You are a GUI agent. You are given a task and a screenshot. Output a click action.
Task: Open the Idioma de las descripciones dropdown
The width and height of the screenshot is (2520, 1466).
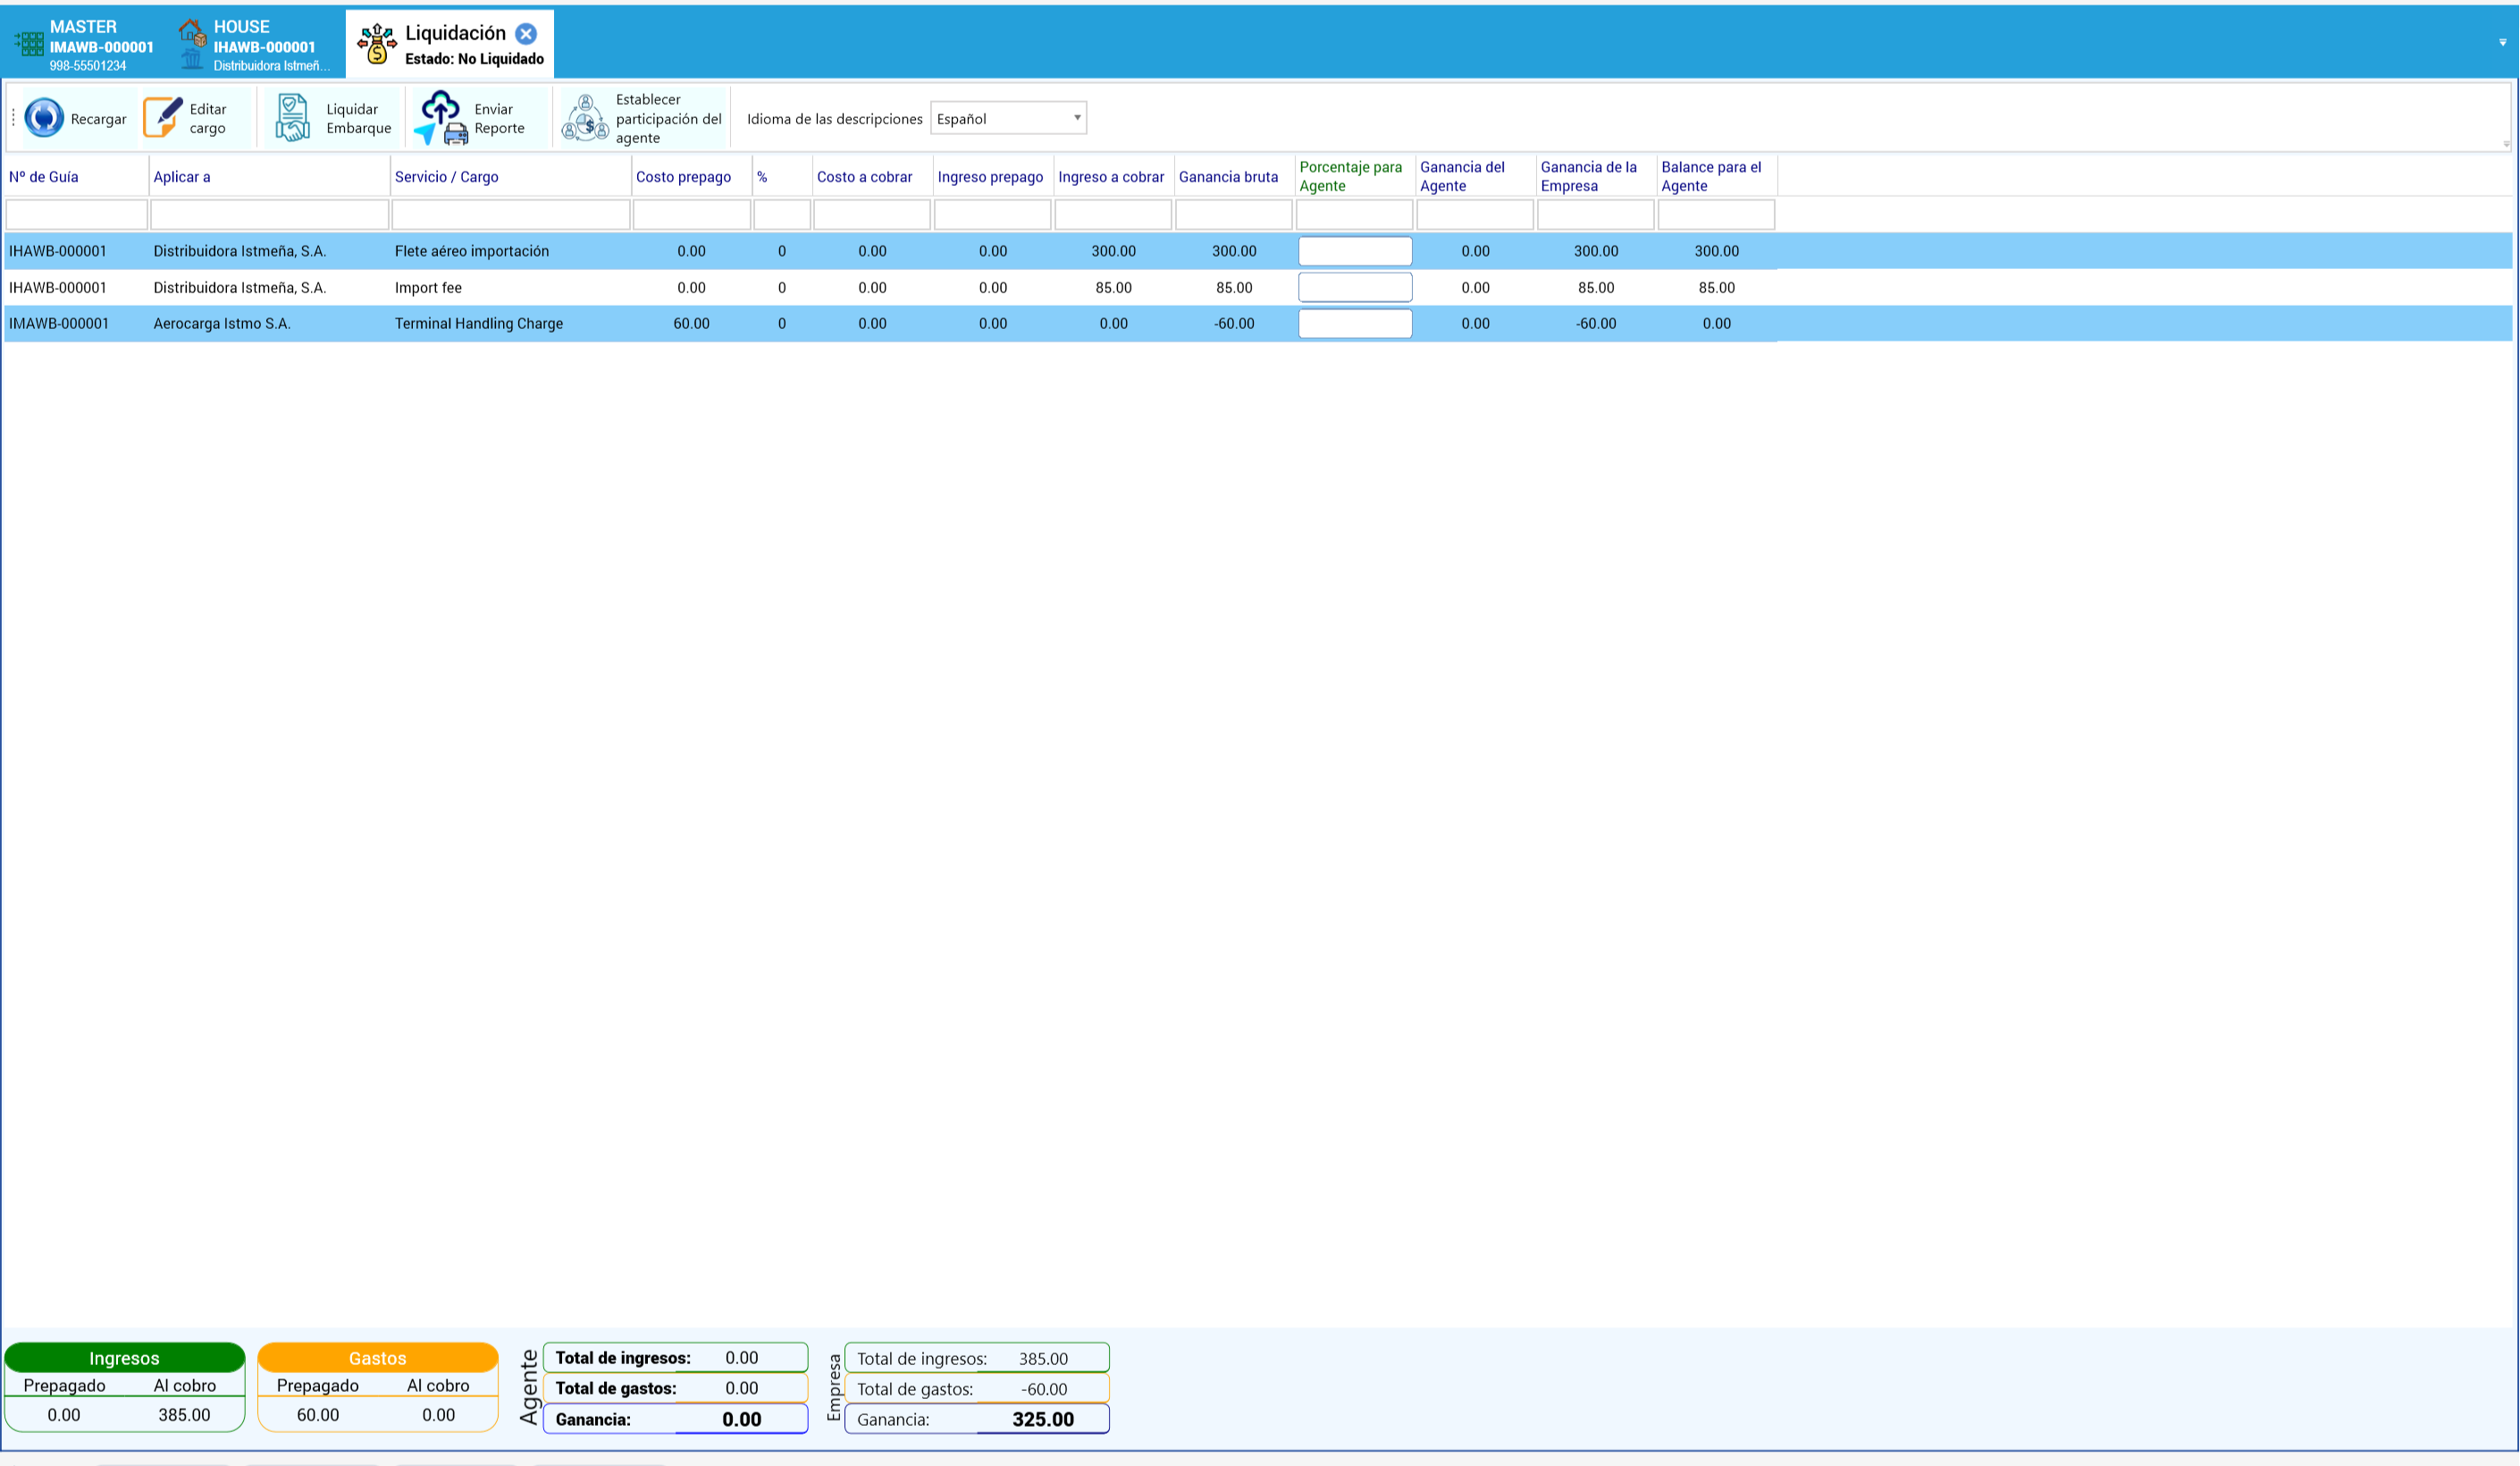coord(1008,118)
